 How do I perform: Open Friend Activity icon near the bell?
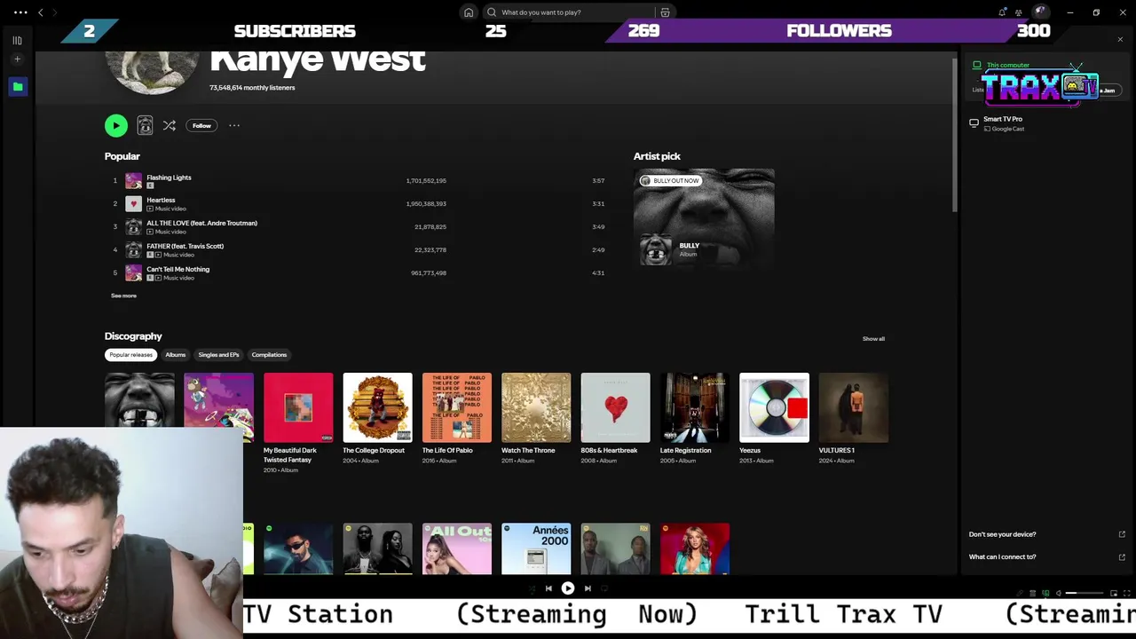point(1018,12)
